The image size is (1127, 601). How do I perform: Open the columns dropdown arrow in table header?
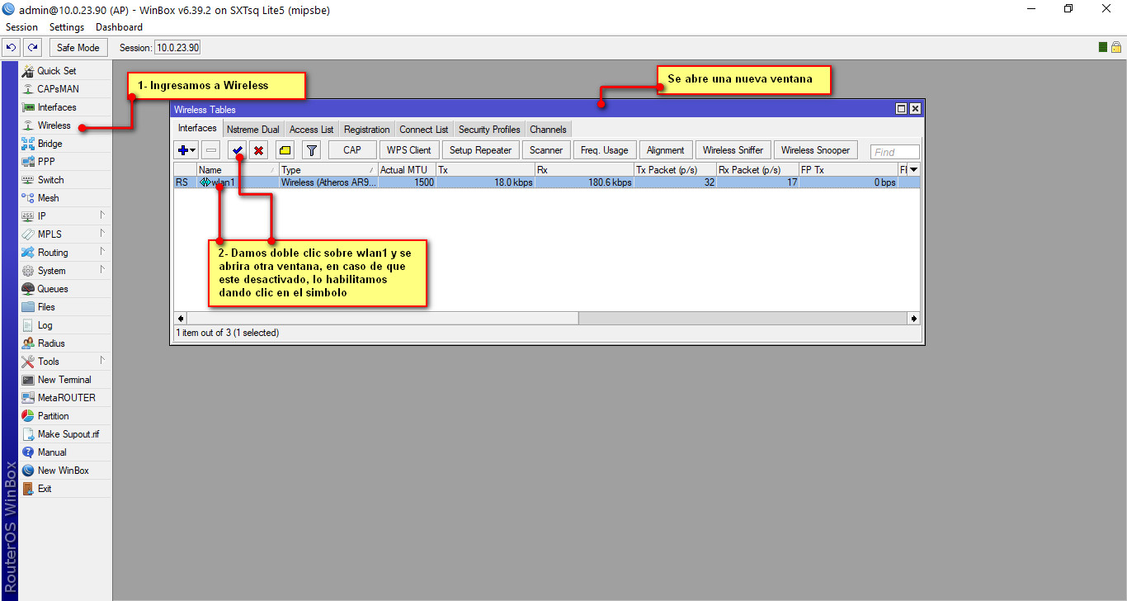point(913,170)
